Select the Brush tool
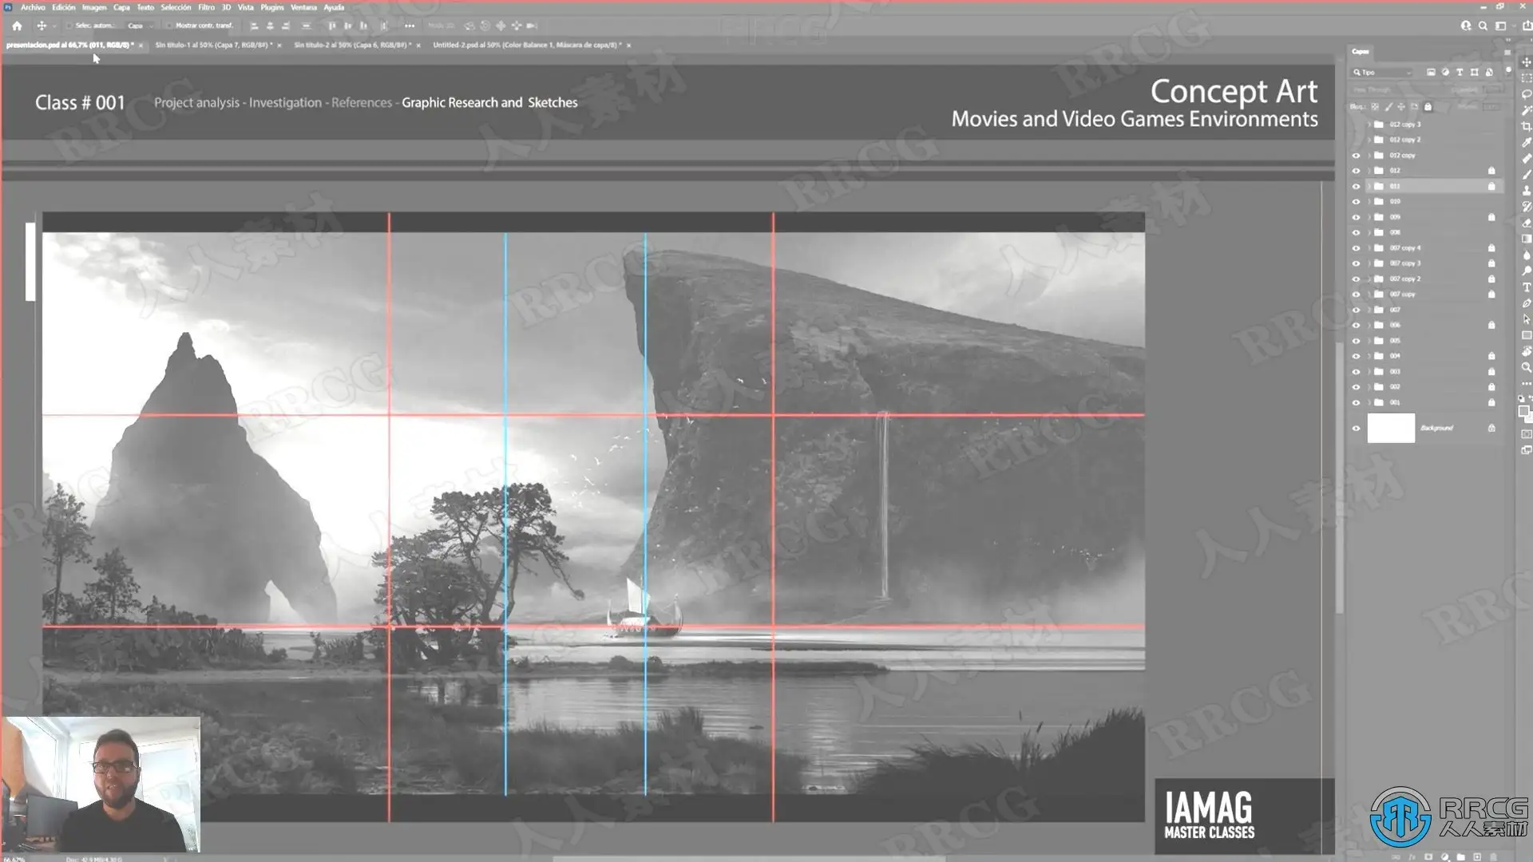The height and width of the screenshot is (862, 1533). pyautogui.click(x=1527, y=175)
